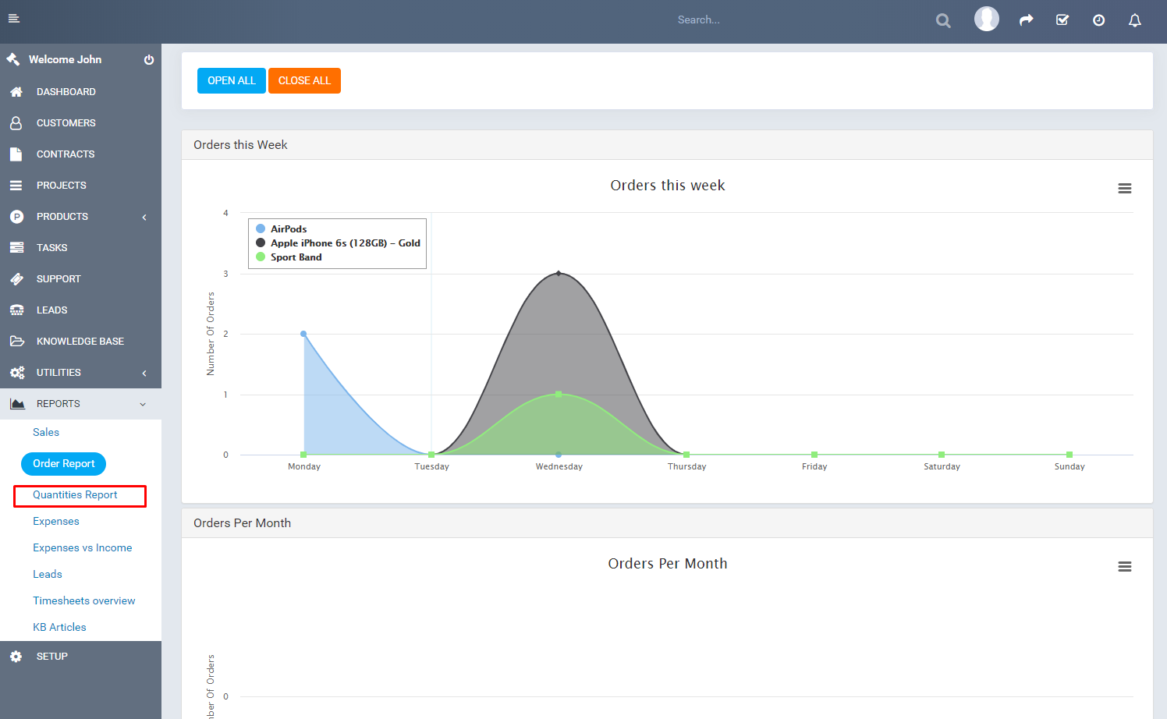Image resolution: width=1167 pixels, height=719 pixels.
Task: Click the Sport Band Sunday data point
Action: coord(1069,455)
